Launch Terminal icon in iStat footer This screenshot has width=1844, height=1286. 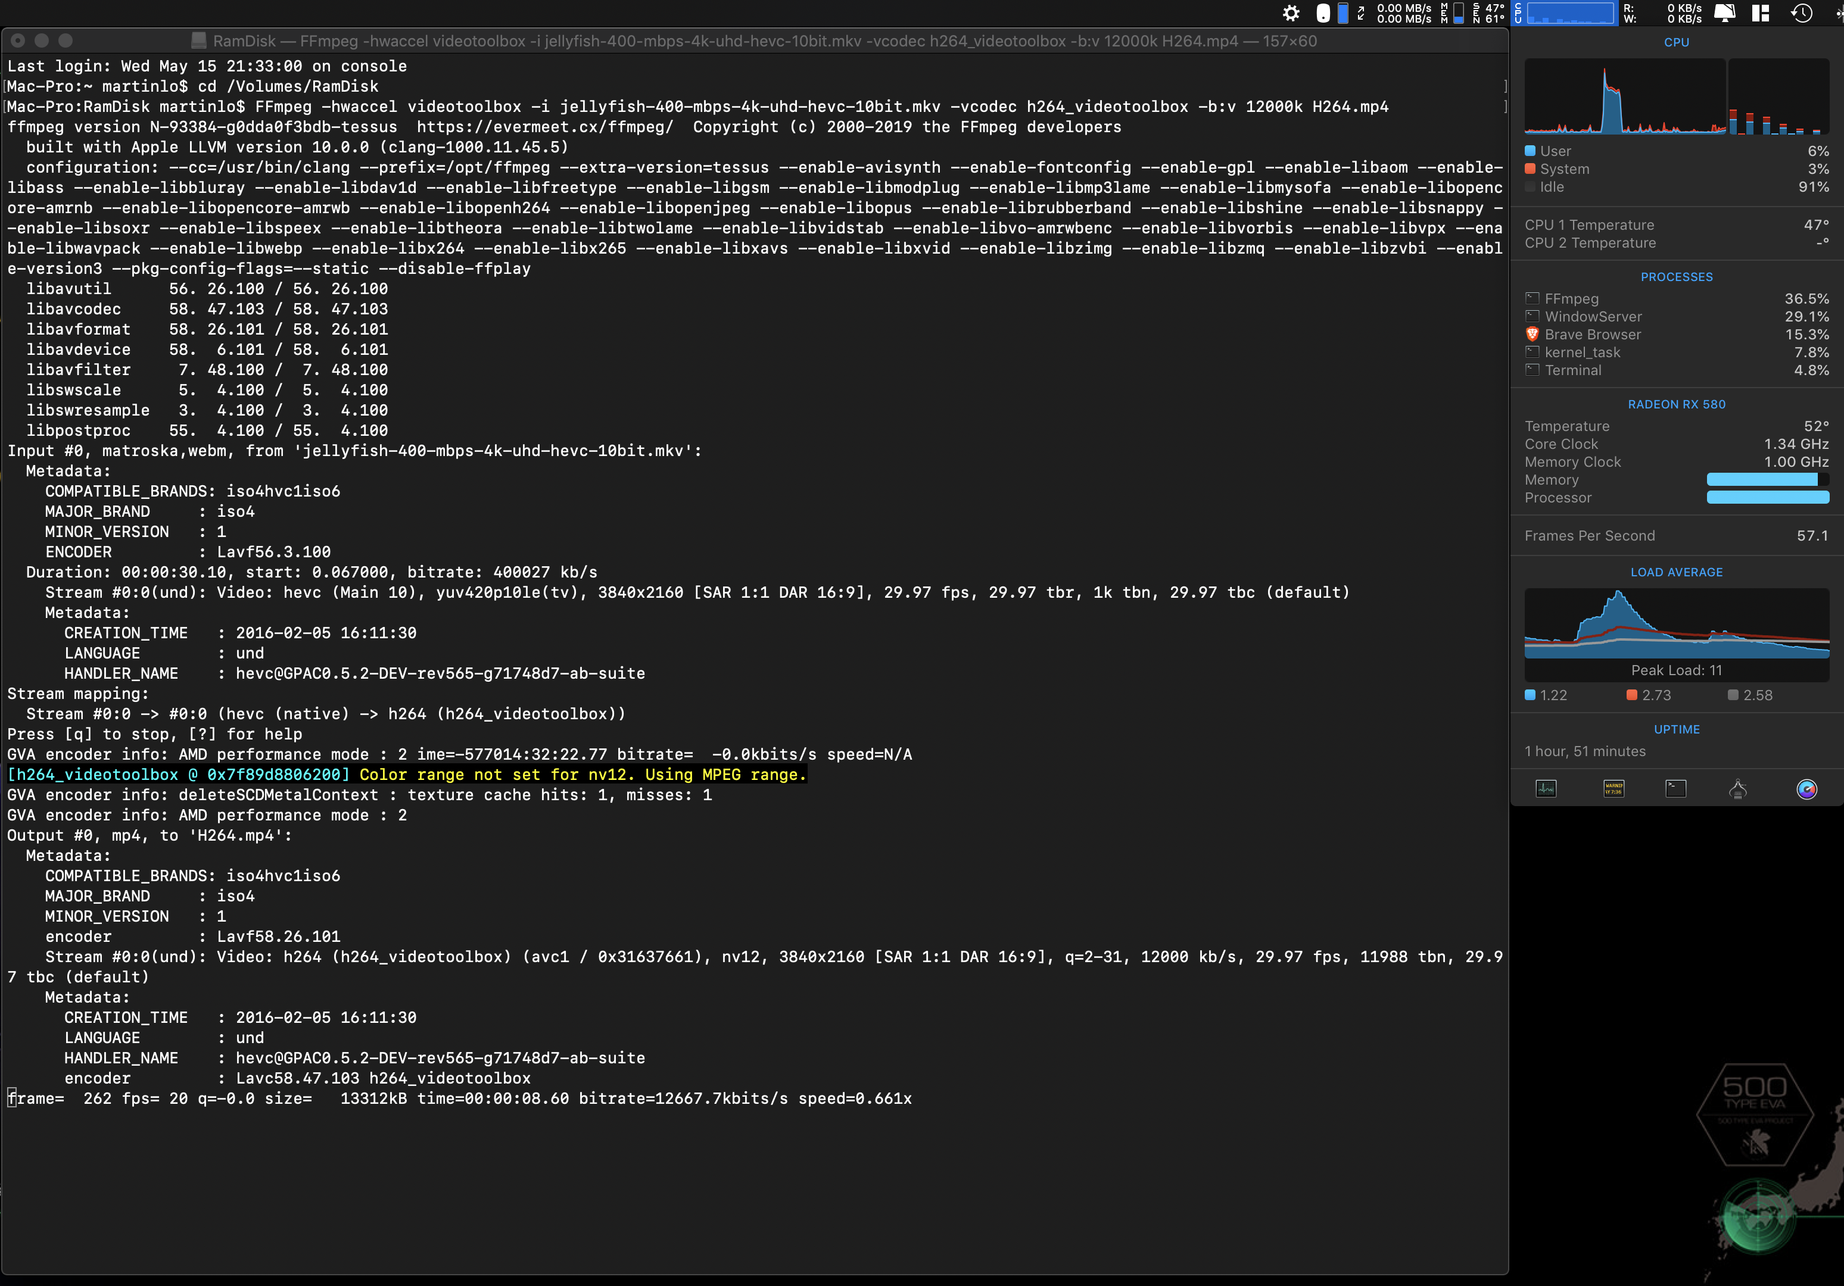pos(1676,789)
